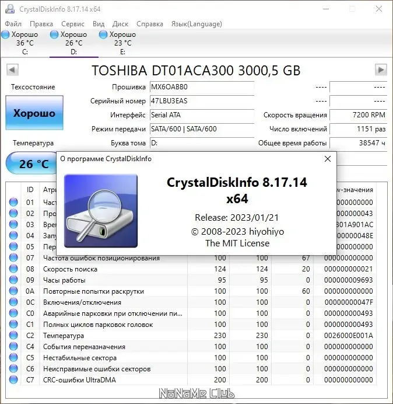
Task: Click the CrystalDiskInfo logo in About dialog
Action: pos(101,211)
